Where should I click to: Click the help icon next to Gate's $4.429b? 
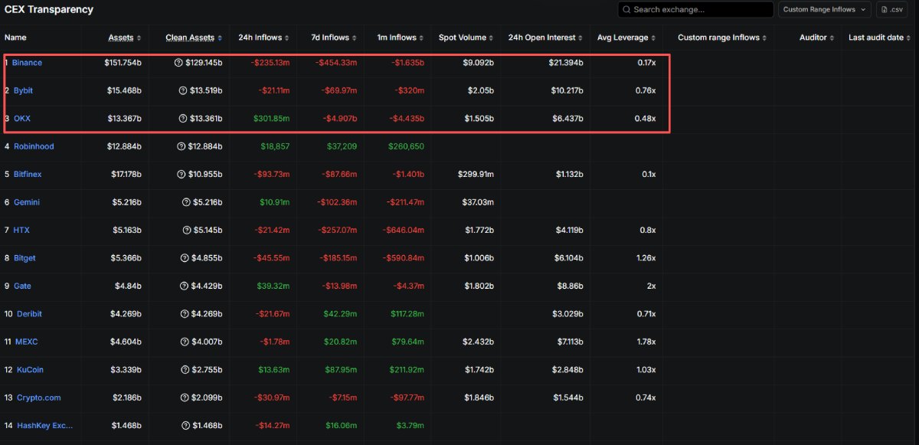coord(184,286)
